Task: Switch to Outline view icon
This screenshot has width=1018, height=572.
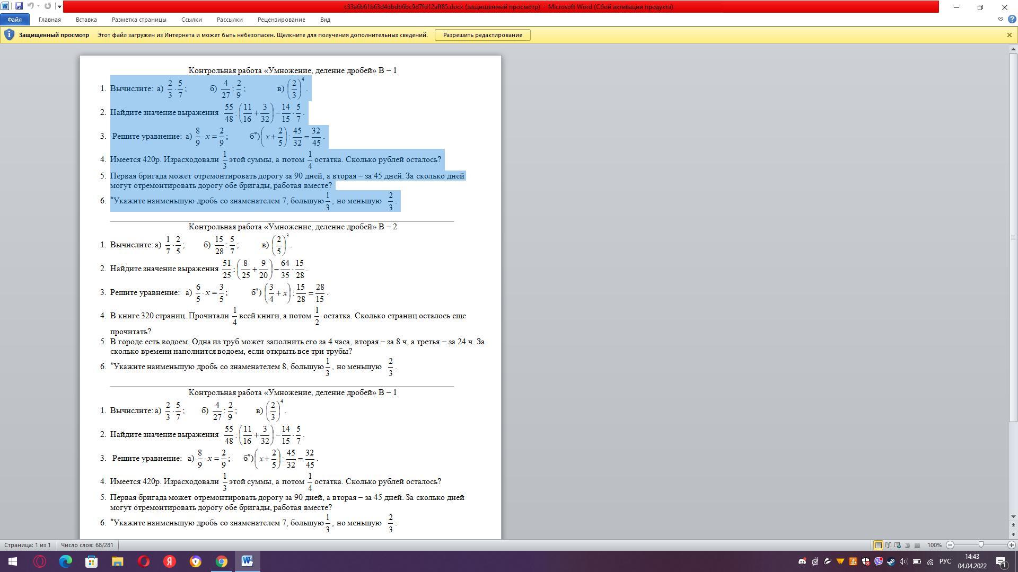Action: pos(907,545)
